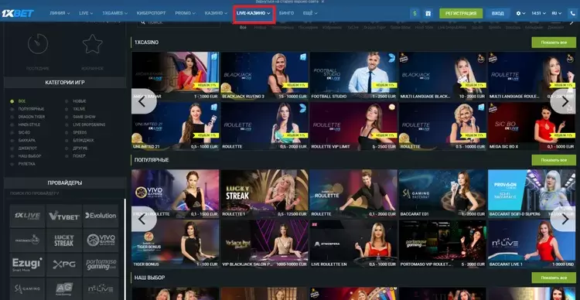Click the arrow scrolling category tabs right
Screen dimensions: 580x300
(x=571, y=23)
